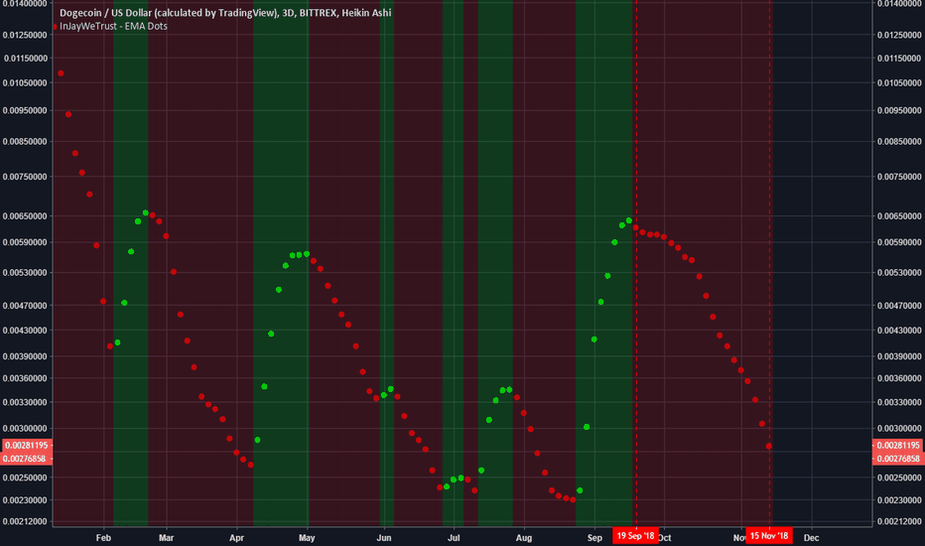Click the red dot beside the InJayWeTrust label
Screen dimensions: 925x546
click(x=55, y=27)
